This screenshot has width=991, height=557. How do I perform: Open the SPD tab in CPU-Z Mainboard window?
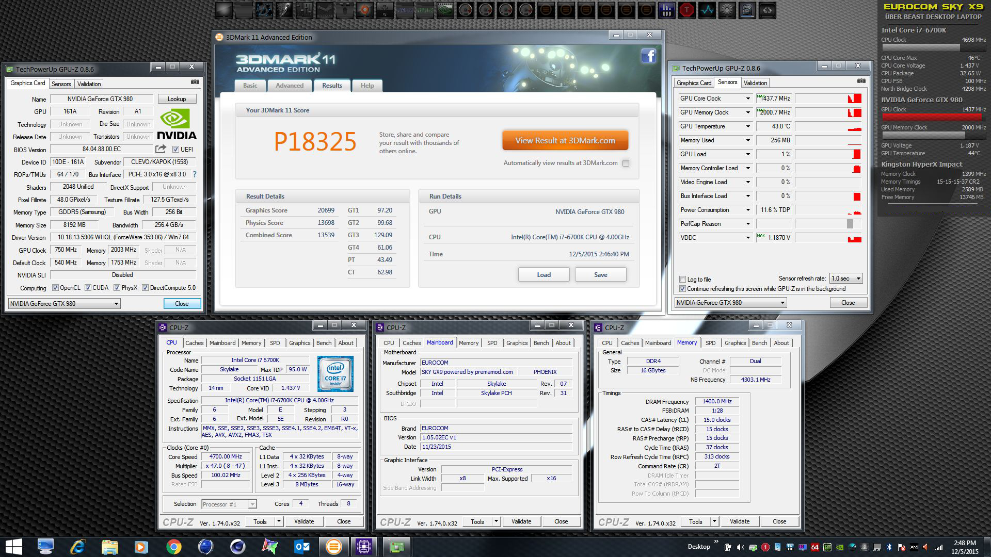pyautogui.click(x=492, y=343)
